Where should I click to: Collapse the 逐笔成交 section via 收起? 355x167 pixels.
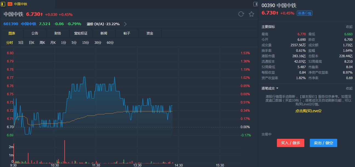pos(349,88)
